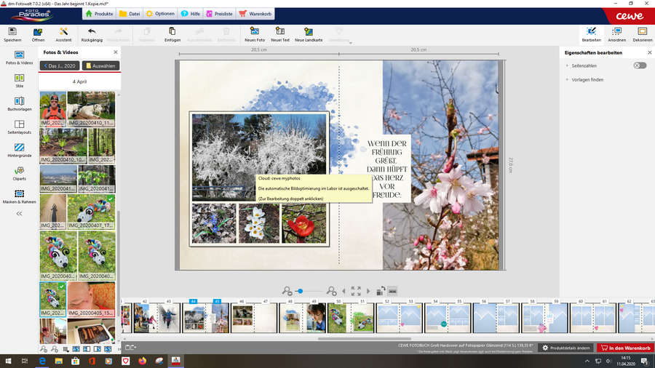Open Masken & Rahmen panel
This screenshot has height=368, width=655.
point(20,193)
